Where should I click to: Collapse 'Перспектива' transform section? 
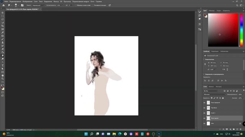point(204,59)
